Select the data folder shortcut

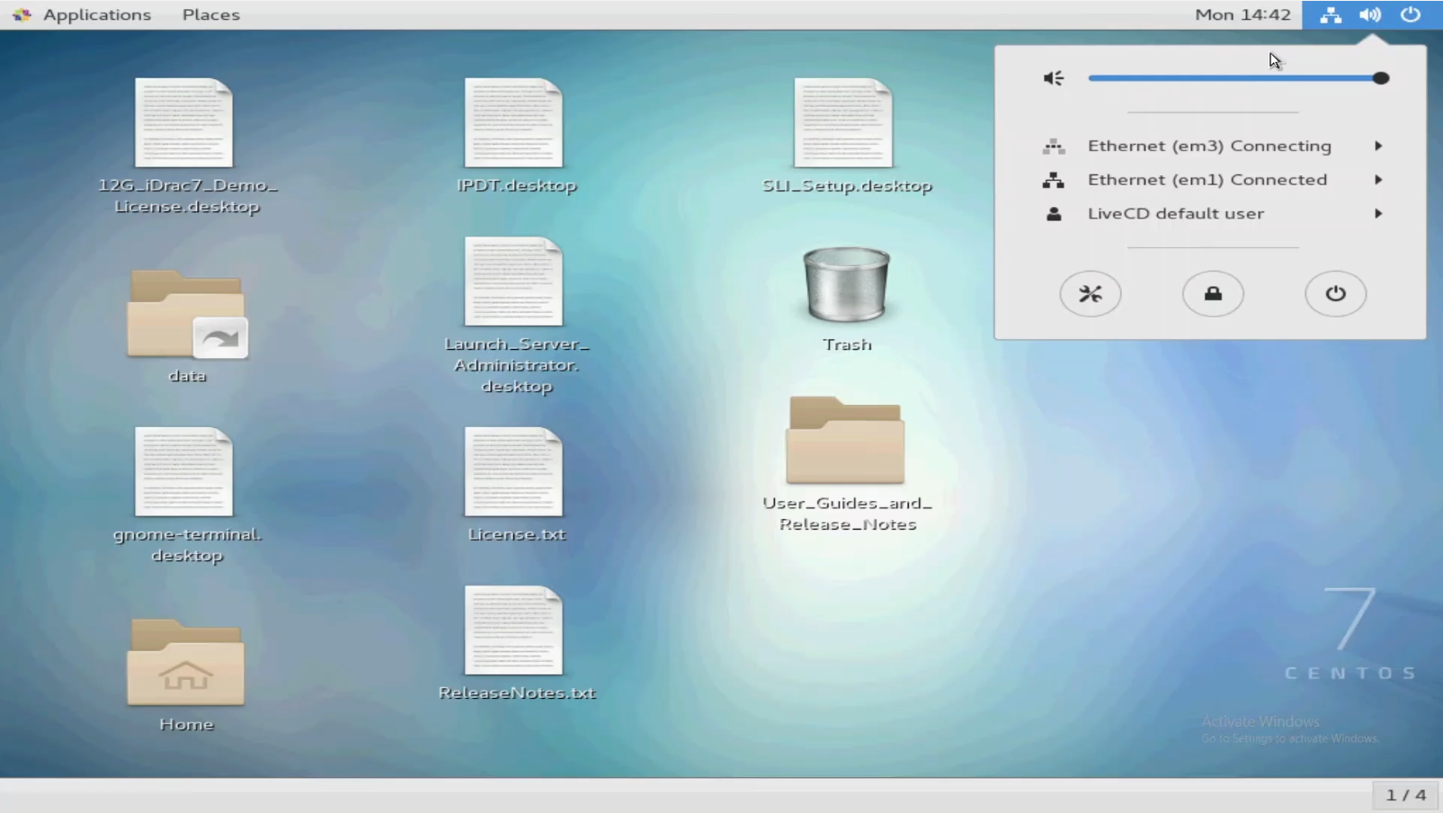tap(186, 316)
